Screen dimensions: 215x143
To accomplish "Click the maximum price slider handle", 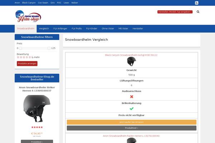I will (x=49, y=48).
